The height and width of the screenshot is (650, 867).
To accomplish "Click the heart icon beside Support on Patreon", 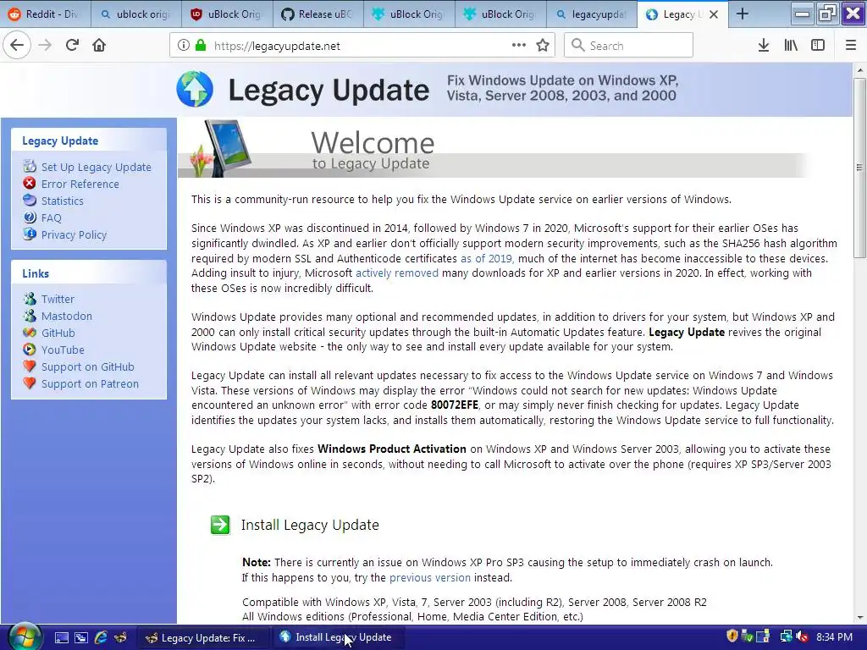I will click(30, 383).
